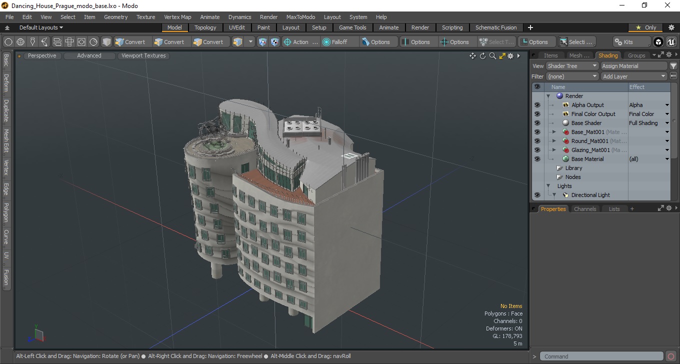This screenshot has width=680, height=364.
Task: Open the Alpha effect dropdown arrow
Action: [x=666, y=105]
